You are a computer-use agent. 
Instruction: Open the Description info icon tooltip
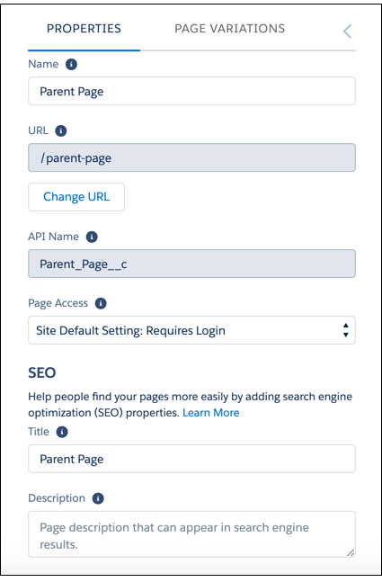click(x=98, y=498)
